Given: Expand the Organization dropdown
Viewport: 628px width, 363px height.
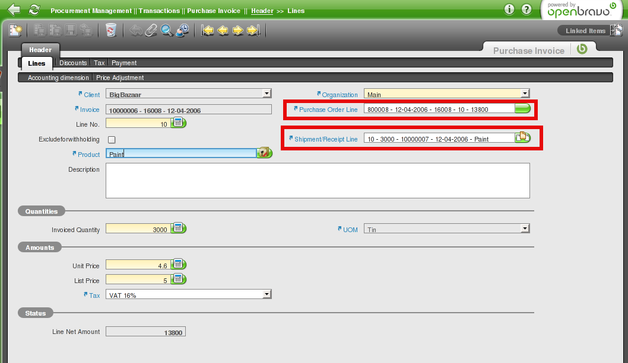Looking at the screenshot, I should [x=524, y=94].
